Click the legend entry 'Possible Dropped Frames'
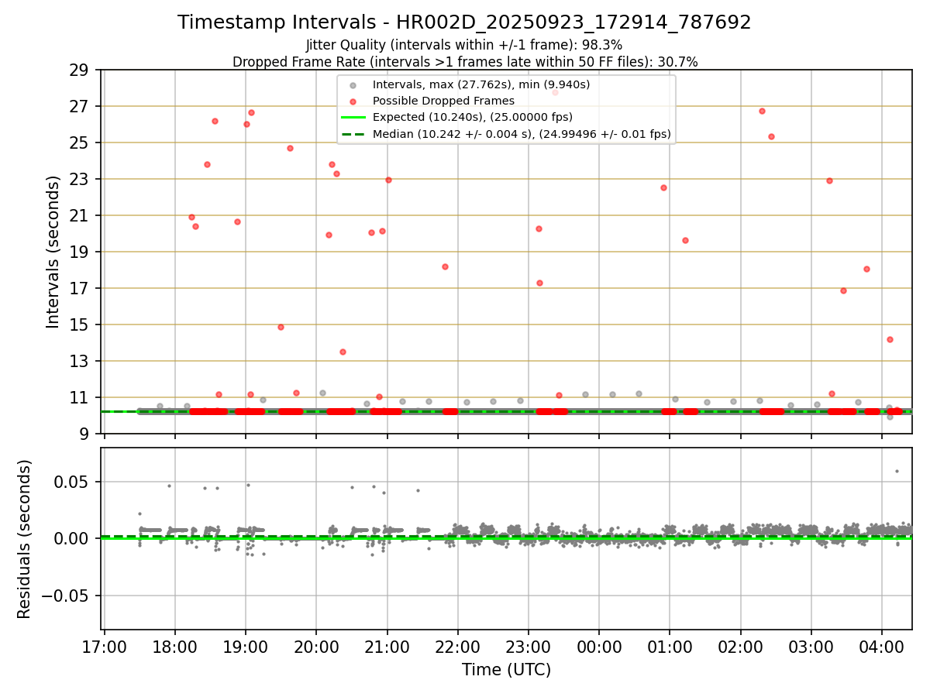 pyautogui.click(x=443, y=101)
